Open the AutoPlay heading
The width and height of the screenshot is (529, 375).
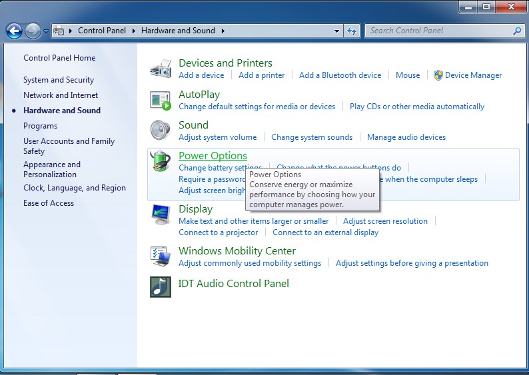tap(199, 95)
